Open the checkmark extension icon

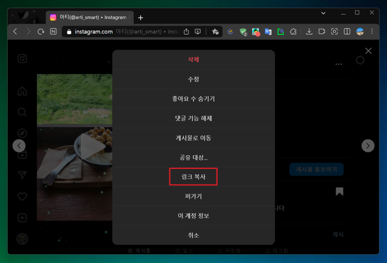[x=230, y=32]
